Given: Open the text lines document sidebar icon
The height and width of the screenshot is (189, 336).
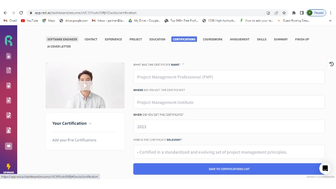Looking at the screenshot, I should (8, 100).
